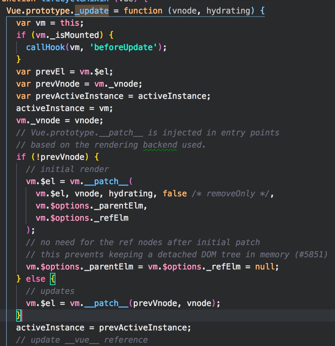Click the false keyword before removeOnly comment
This screenshot has height=346, width=335.
click(175, 194)
